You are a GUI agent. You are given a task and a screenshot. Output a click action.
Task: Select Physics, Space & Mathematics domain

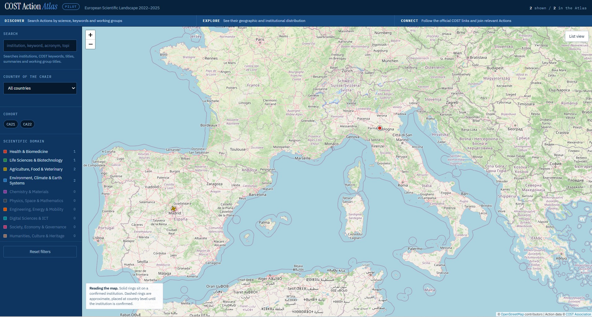coord(40,201)
